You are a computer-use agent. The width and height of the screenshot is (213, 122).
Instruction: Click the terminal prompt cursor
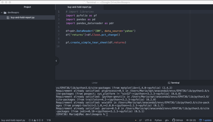point(107,114)
